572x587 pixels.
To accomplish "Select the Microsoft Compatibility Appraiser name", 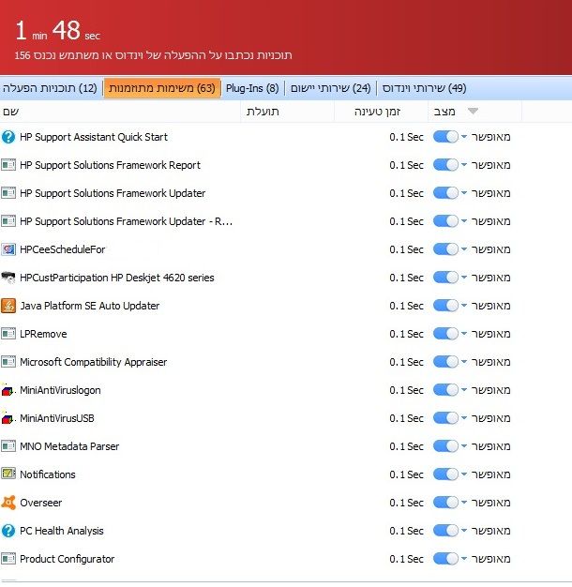I will pyautogui.click(x=94, y=362).
